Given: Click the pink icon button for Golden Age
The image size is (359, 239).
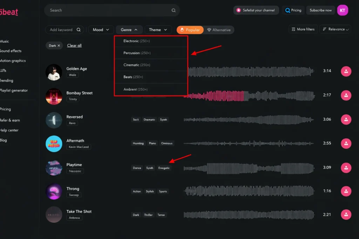Looking at the screenshot, I should [346, 71].
